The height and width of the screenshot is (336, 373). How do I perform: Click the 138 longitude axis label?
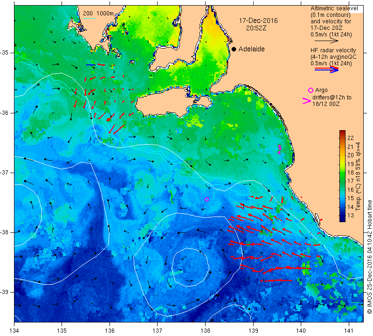pos(205,331)
